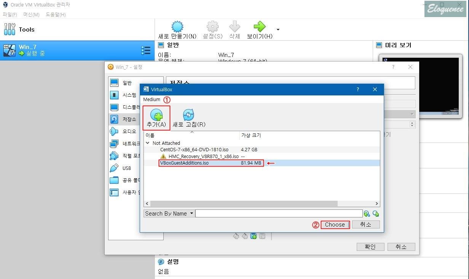The width and height of the screenshot is (469, 279).
Task: Select CentOS-7-x86_64-DVD-1810.iso entry
Action: click(x=262, y=150)
